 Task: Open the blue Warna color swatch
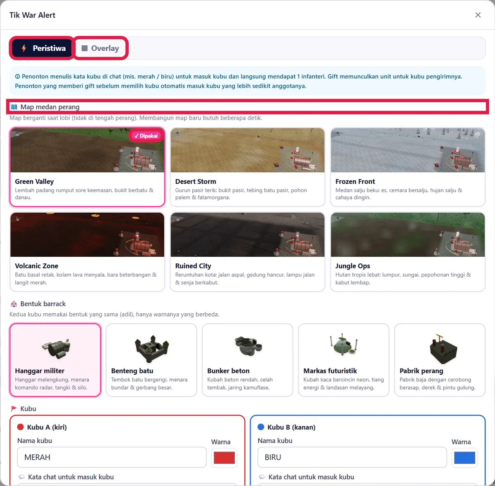coord(464,458)
